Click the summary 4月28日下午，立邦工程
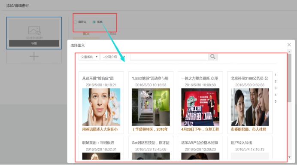Image resolution: width=297 pixels, height=165 pixels. [x=200, y=129]
